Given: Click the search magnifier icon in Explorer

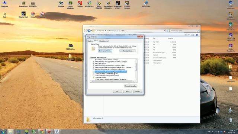Looking at the screenshot, I should 198,31.
